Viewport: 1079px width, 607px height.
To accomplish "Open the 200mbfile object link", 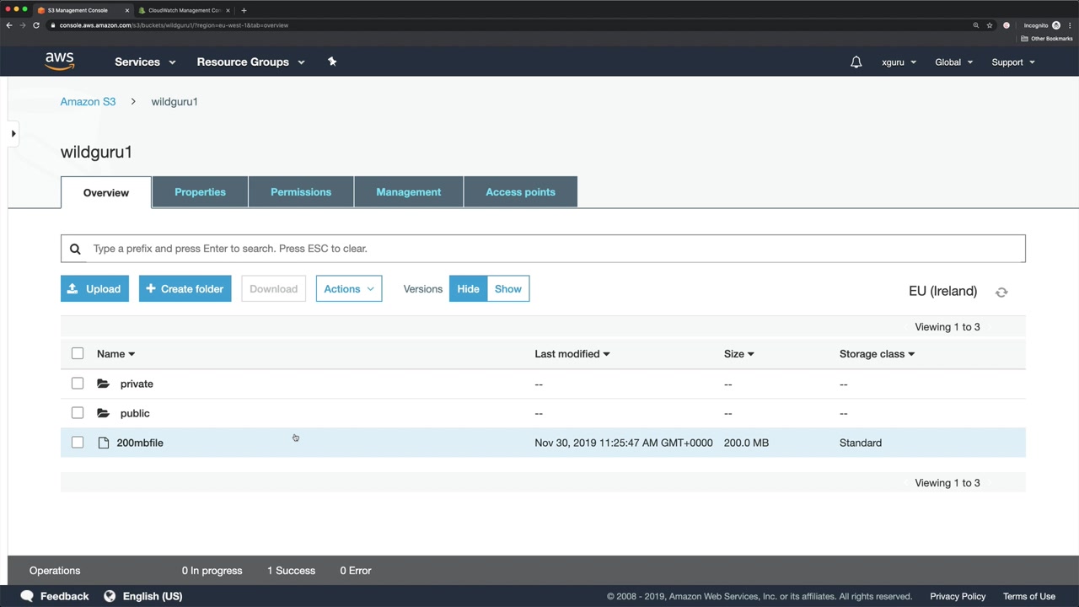I will [140, 443].
